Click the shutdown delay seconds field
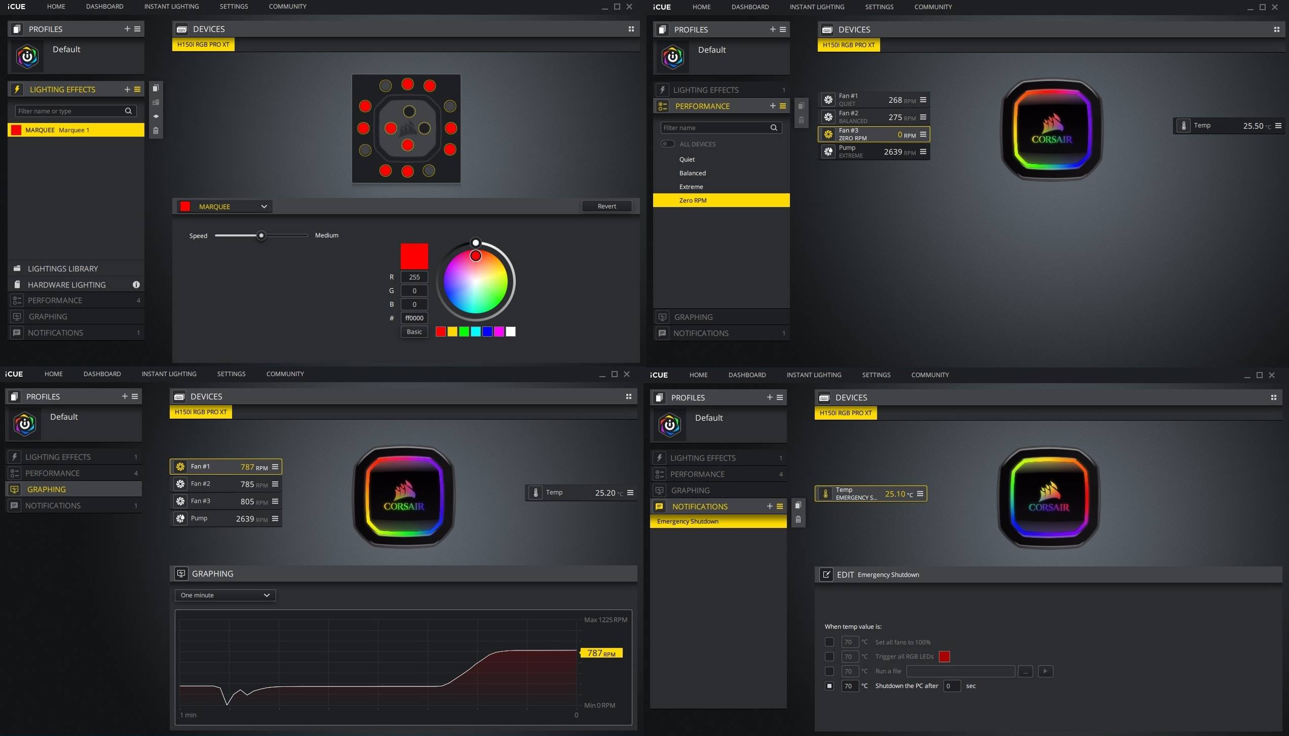This screenshot has height=736, width=1289. pyautogui.click(x=952, y=686)
